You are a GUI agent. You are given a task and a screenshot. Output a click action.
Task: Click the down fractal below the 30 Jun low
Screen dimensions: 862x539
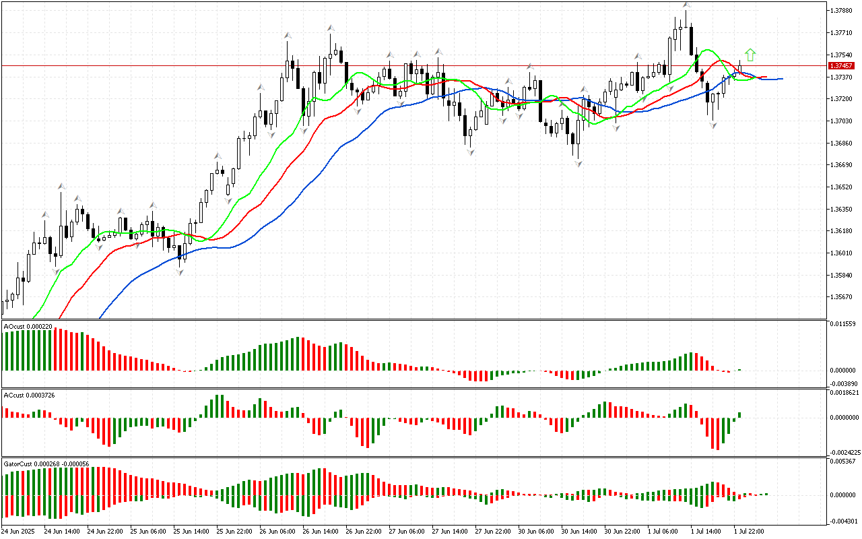point(578,164)
